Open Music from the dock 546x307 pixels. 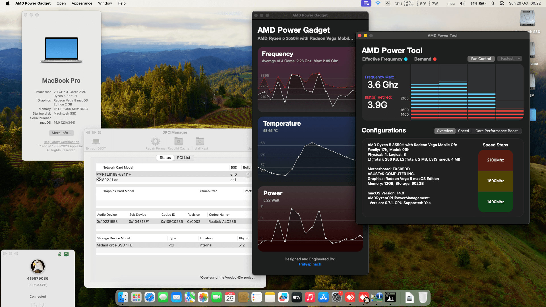pyautogui.click(x=310, y=298)
